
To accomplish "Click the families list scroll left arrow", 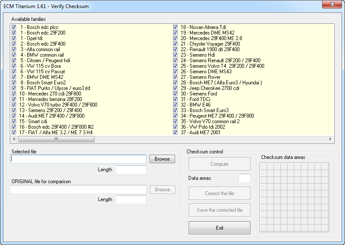I will coord(14,139).
